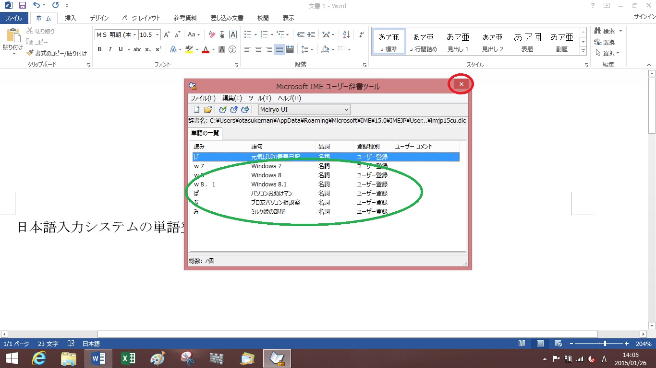Sort the IME word list by the 読み column header
The height and width of the screenshot is (368, 656).
pos(219,146)
